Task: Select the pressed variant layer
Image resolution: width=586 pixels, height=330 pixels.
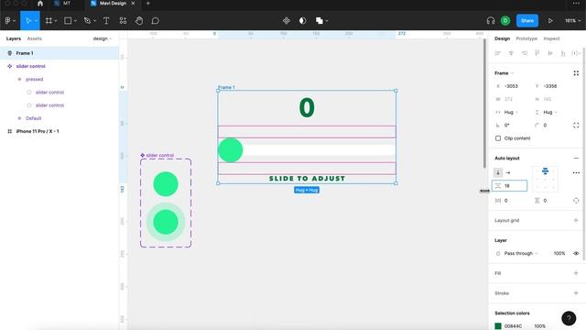Action: pyautogui.click(x=35, y=80)
